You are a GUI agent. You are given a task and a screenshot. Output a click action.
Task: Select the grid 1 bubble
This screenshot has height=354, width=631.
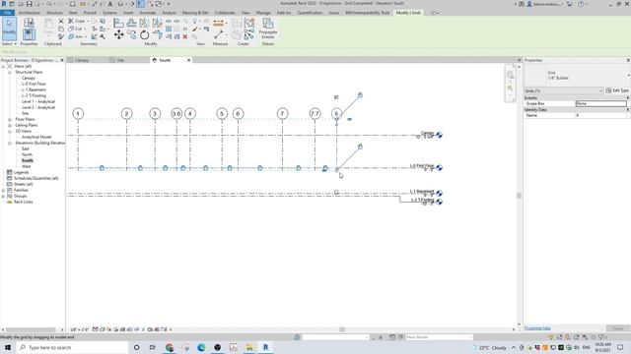[78, 114]
